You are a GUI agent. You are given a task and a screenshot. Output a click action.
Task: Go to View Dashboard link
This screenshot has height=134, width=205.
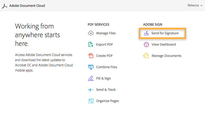pyautogui.click(x=164, y=44)
